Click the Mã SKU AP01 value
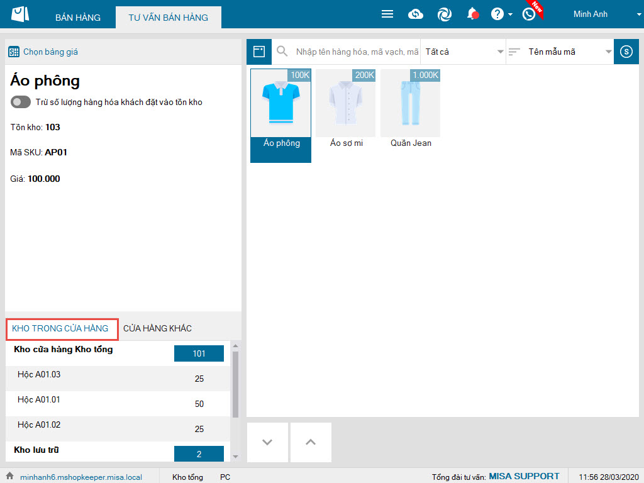This screenshot has height=483, width=644. pyautogui.click(x=56, y=152)
